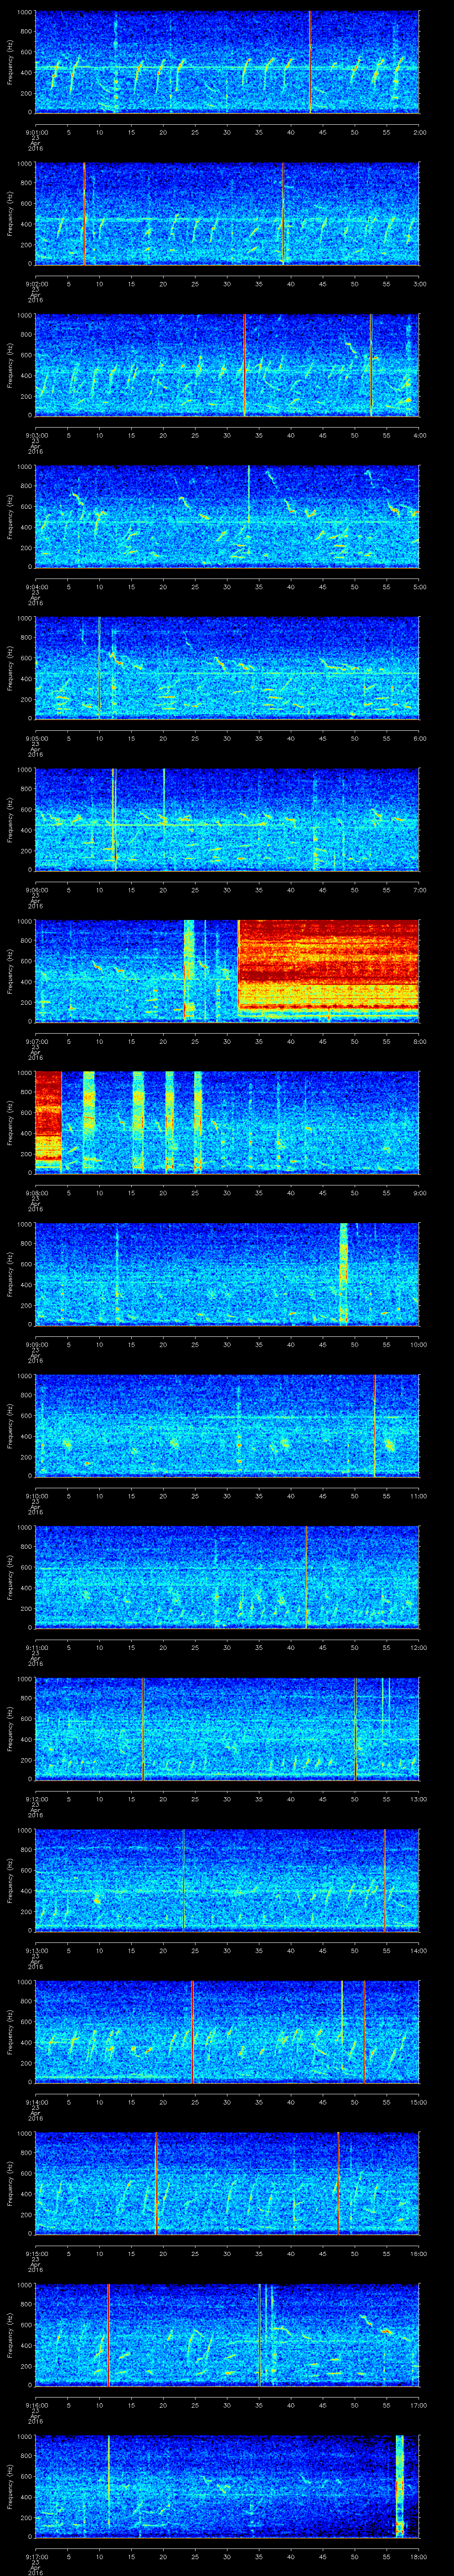Click the '9:06:00' start time label

point(36,890)
